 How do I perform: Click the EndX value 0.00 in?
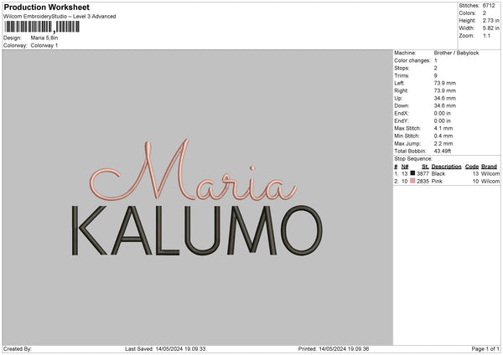(443, 113)
